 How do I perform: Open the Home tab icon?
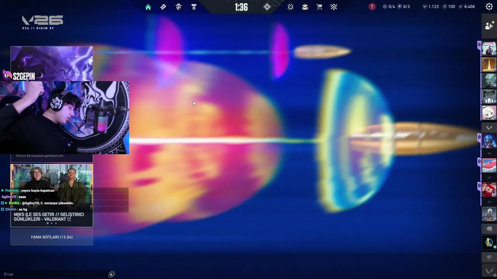(148, 7)
